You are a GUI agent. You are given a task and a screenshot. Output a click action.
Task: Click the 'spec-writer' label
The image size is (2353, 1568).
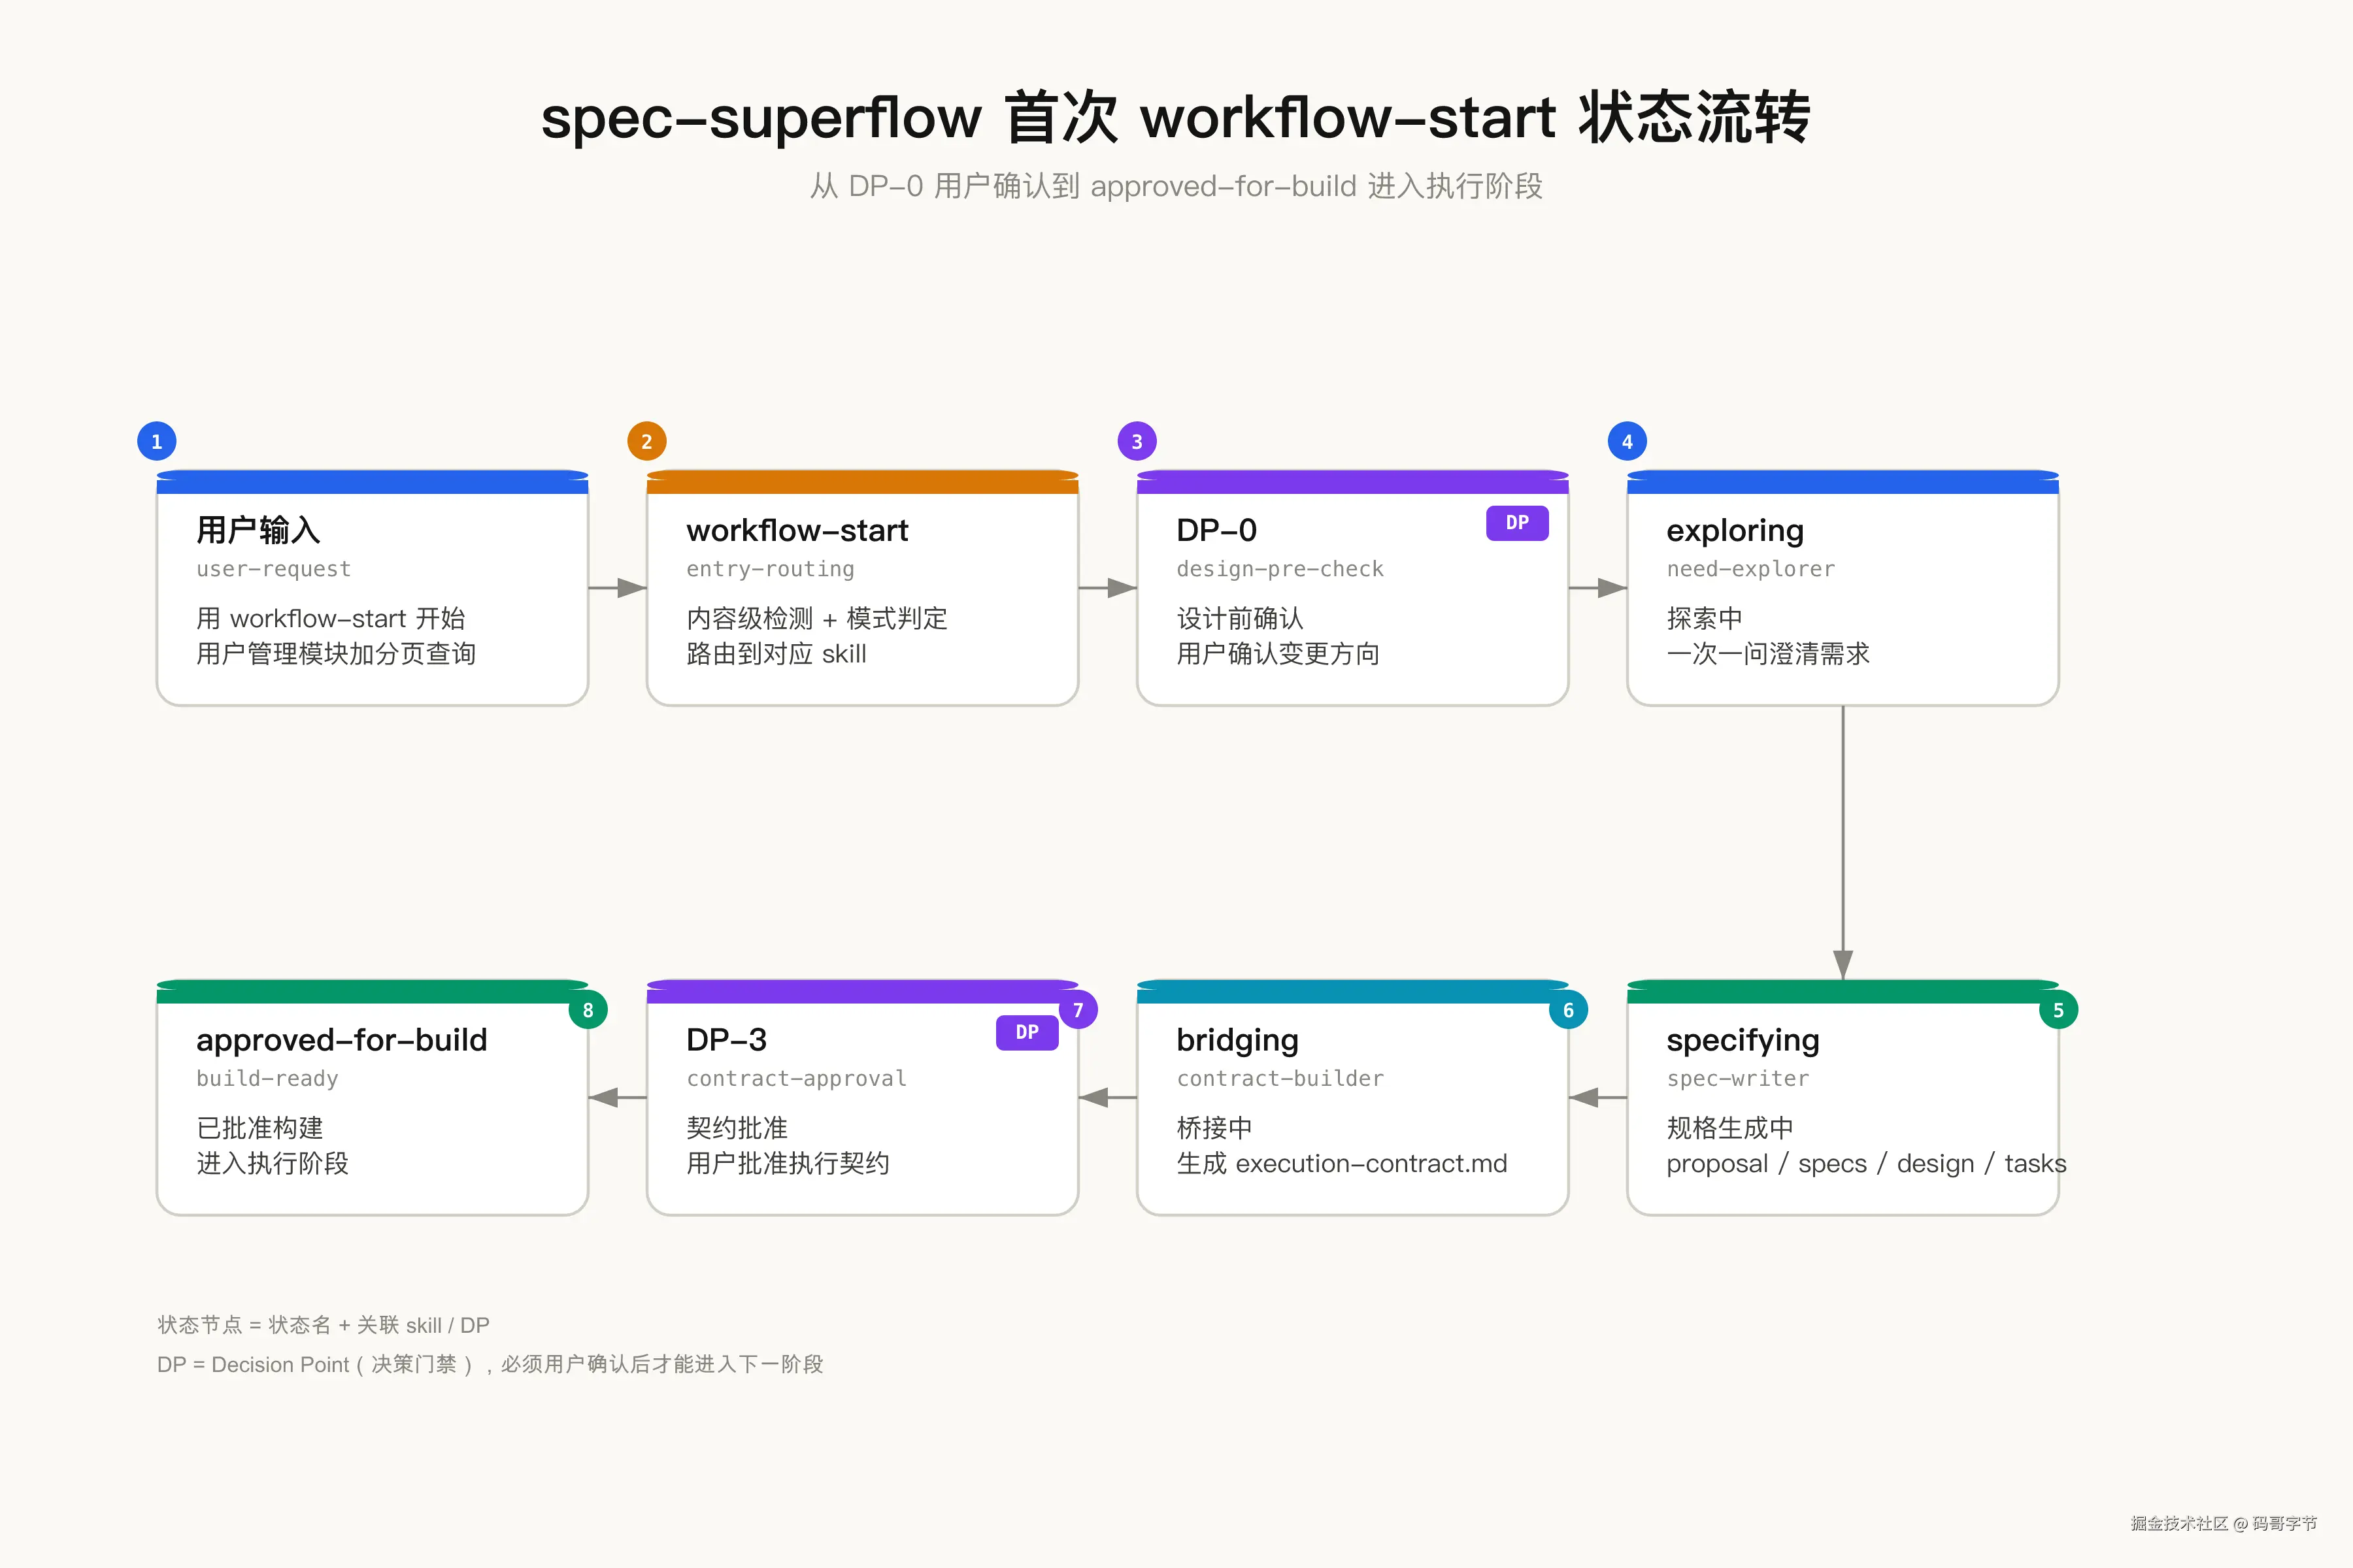(1737, 1078)
